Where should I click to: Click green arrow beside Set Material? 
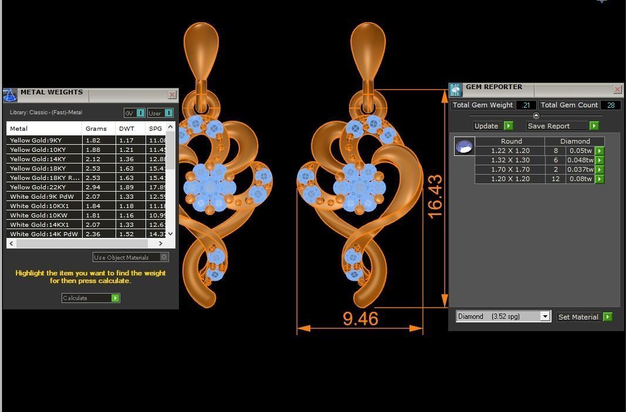click(x=607, y=316)
